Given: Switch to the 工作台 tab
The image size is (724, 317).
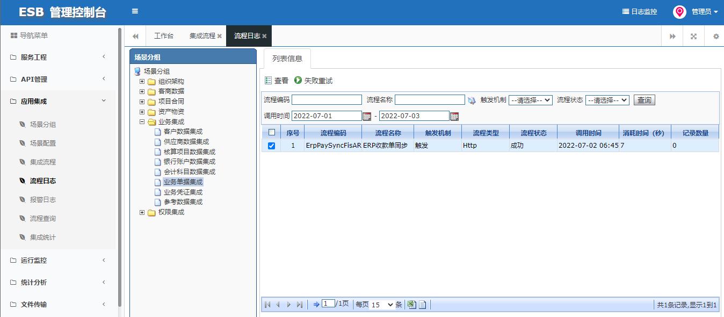Looking at the screenshot, I should pyautogui.click(x=164, y=35).
